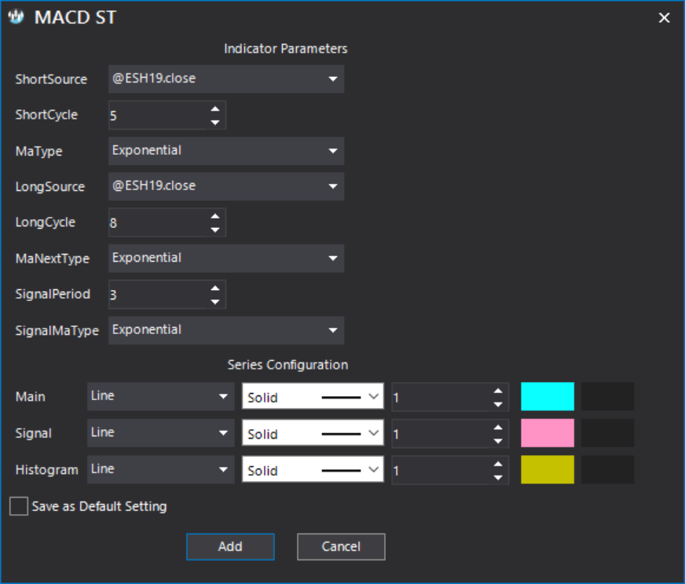Expand the MaType dropdown
Image resolution: width=685 pixels, height=584 pixels.
[226, 151]
